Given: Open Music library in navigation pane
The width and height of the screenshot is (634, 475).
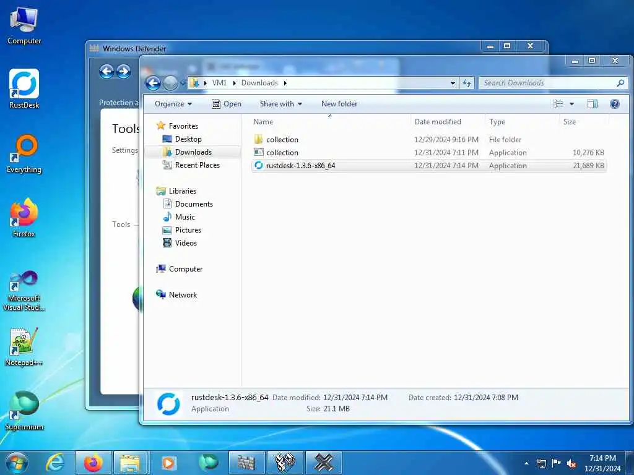Looking at the screenshot, I should coord(185,217).
